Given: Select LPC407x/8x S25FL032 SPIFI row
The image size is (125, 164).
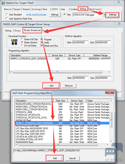Looking at the screenshot, I should tap(62, 137).
